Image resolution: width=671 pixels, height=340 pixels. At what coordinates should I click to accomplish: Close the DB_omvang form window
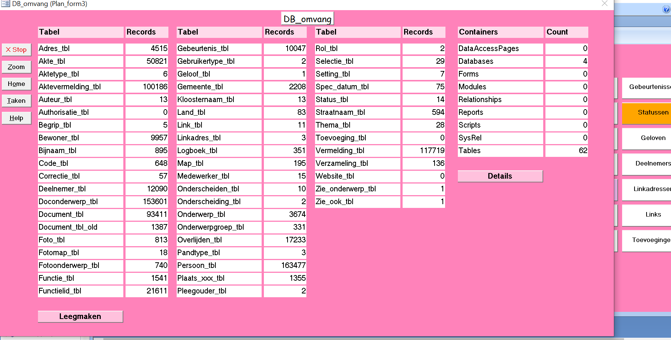pos(604,4)
